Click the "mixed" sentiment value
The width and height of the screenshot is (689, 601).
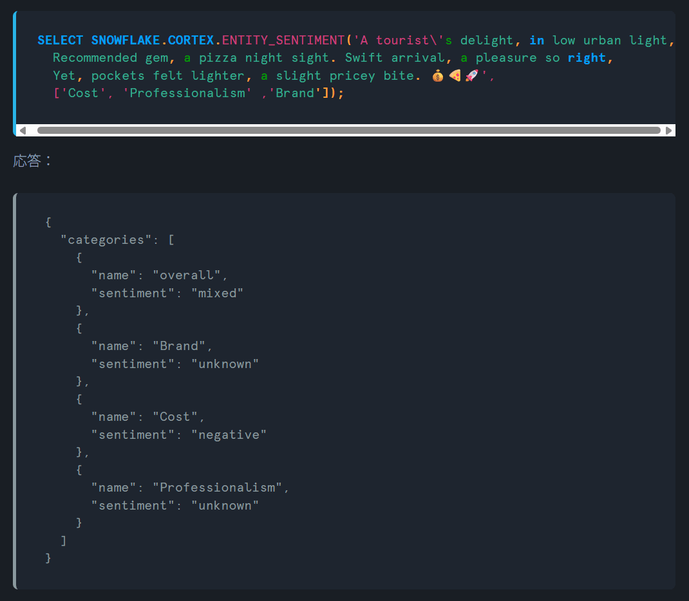[x=217, y=293]
